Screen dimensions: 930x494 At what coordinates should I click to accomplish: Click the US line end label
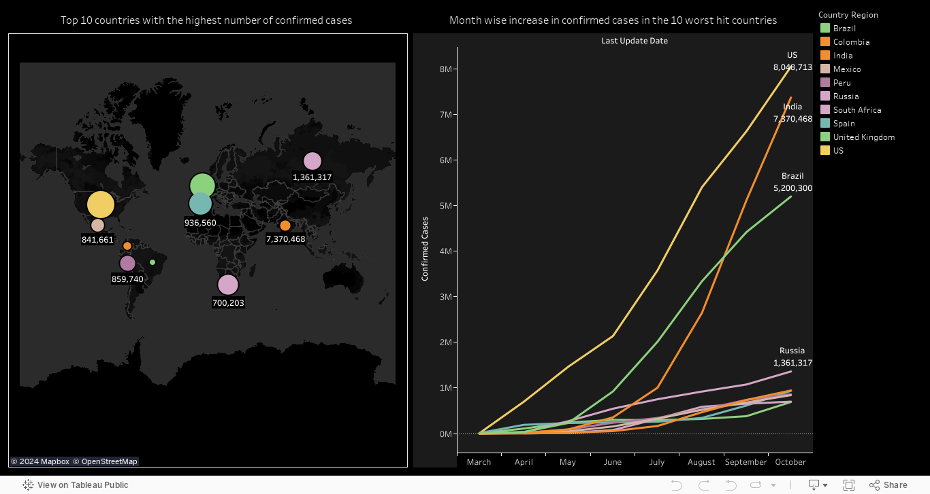[792, 61]
